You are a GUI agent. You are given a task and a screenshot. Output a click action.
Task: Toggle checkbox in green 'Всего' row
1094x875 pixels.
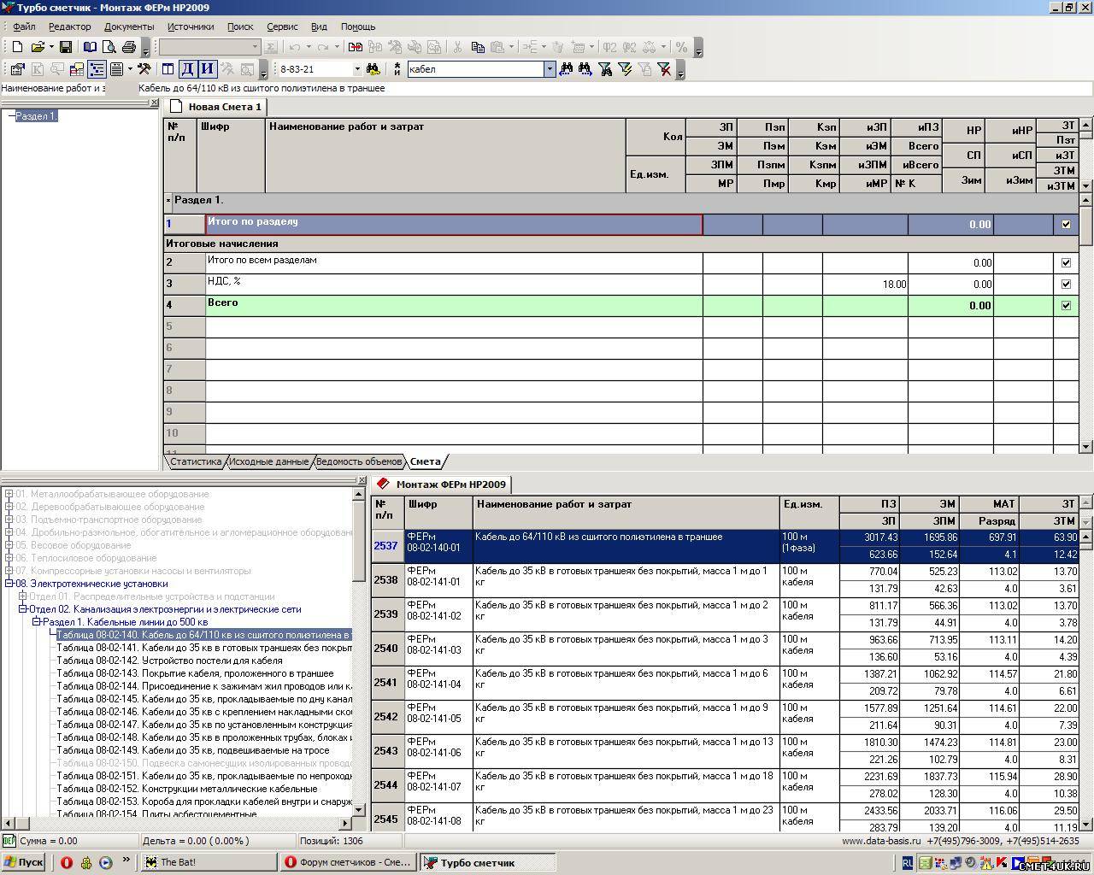(x=1065, y=306)
